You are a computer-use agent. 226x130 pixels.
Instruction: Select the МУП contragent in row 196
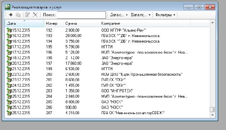(x=144, y=52)
